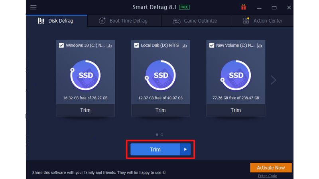319x179 pixels.
Task: Click the SSD circle for New Volume (E:)
Action: 236,75
